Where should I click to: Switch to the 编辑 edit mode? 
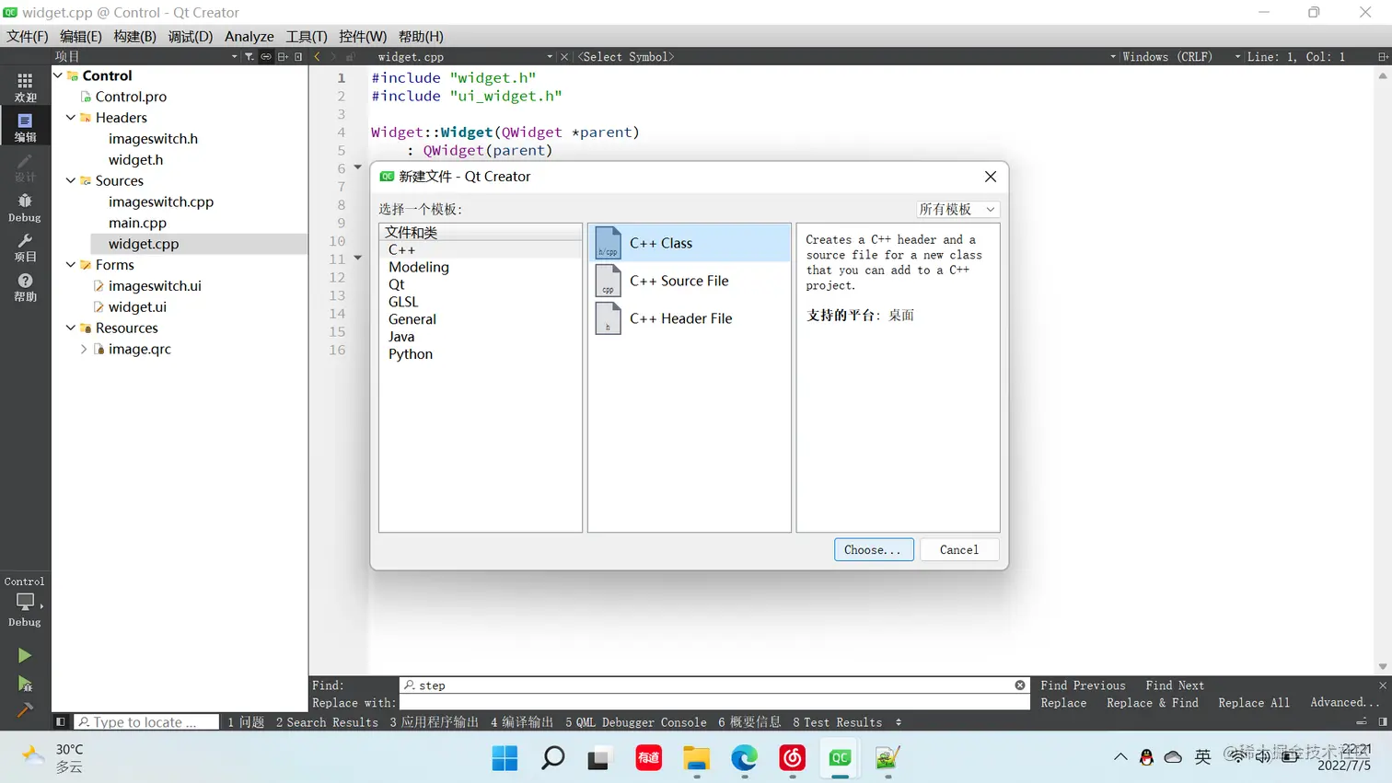pyautogui.click(x=25, y=127)
